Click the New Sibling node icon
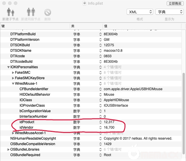Viewport: 186px width, 161px height. point(31,12)
